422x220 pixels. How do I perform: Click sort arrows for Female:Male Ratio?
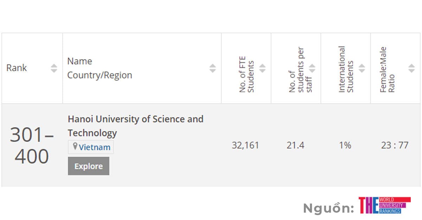tap(411, 68)
